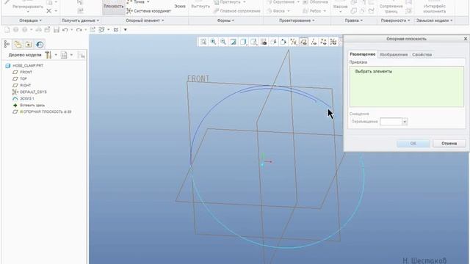This screenshot has width=470, height=264.
Task: Expand the Правка group dropdown
Action: click(354, 21)
